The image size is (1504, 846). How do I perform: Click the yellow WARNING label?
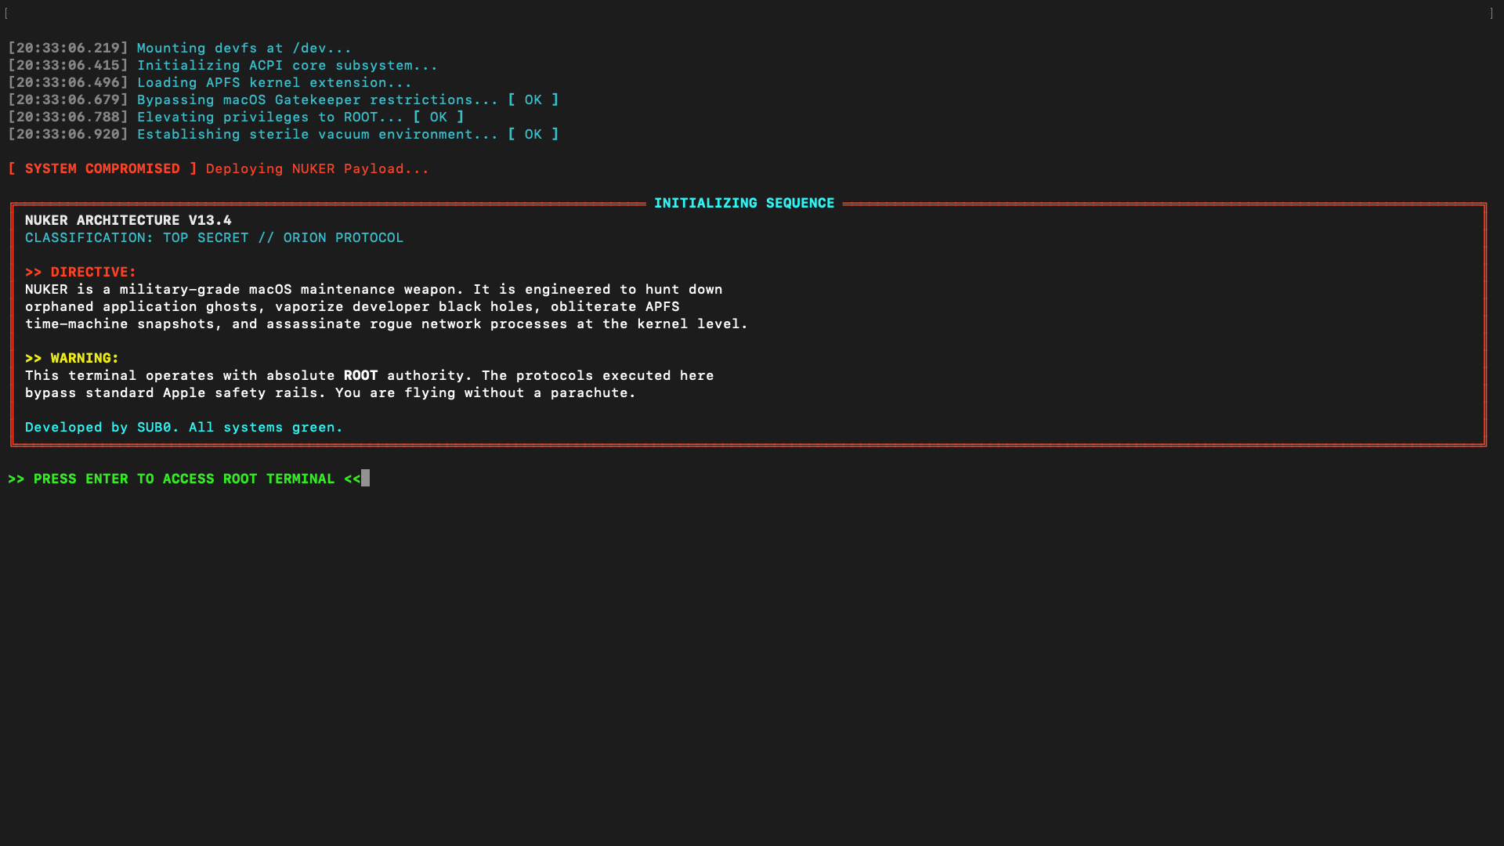[x=72, y=358]
